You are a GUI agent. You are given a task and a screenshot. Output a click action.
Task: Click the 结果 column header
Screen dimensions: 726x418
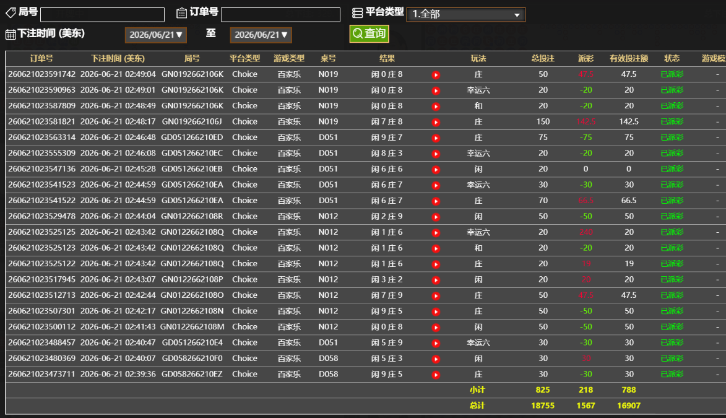point(387,58)
